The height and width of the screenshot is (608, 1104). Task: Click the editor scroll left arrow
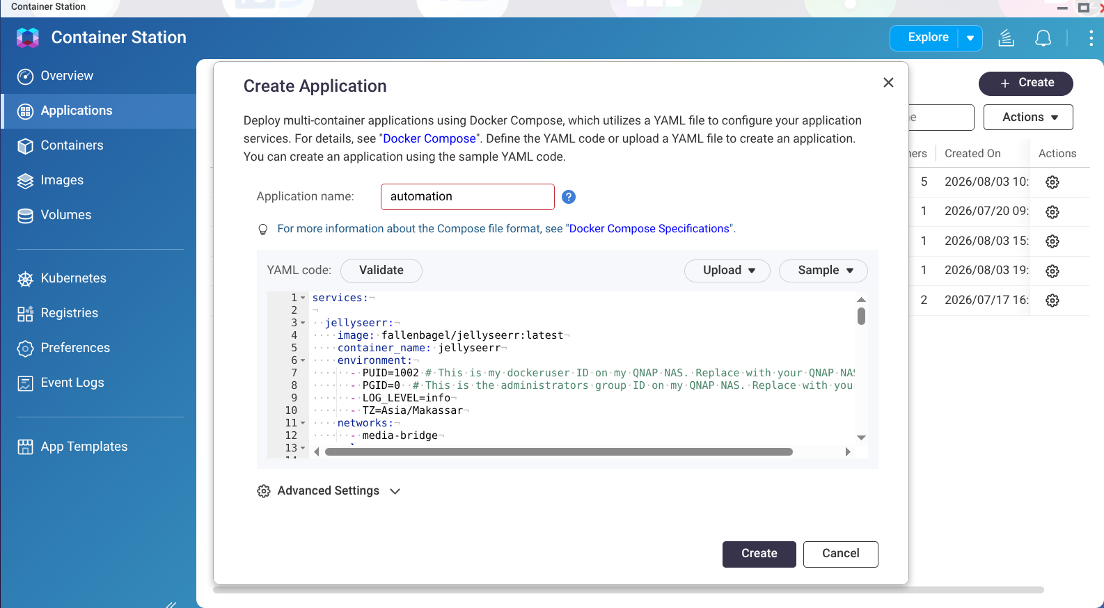click(317, 452)
